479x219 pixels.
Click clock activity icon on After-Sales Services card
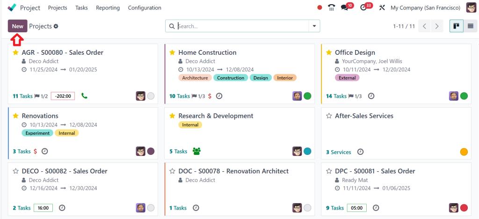click(x=361, y=152)
